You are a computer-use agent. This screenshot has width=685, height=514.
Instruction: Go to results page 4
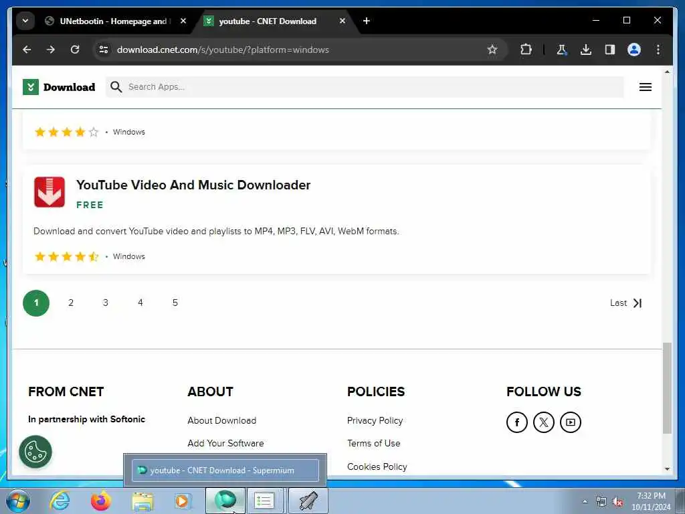140,303
